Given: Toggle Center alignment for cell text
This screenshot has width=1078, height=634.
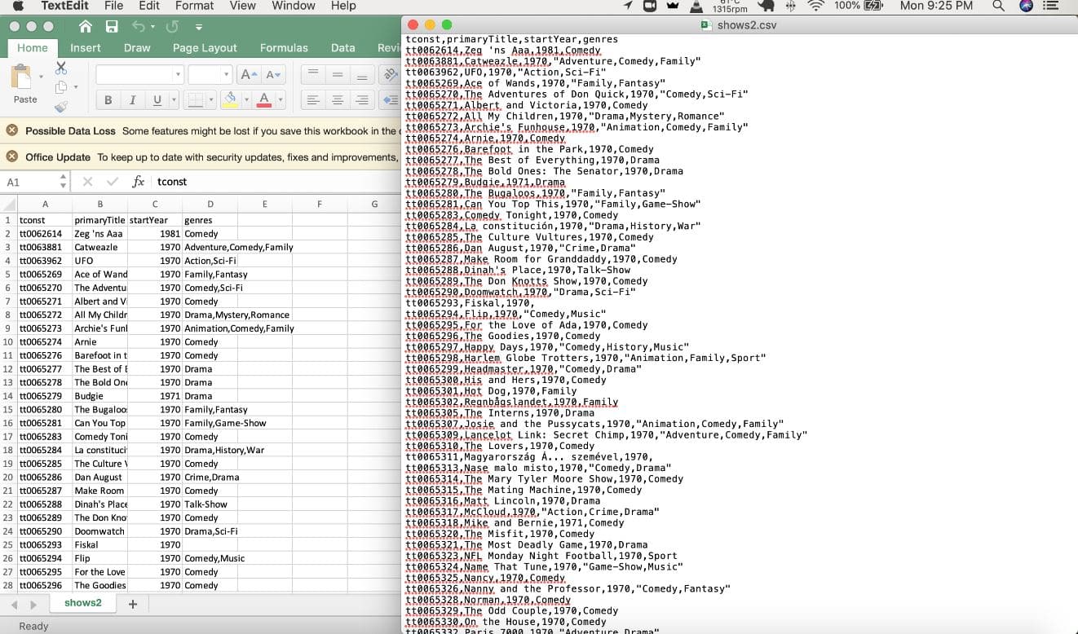Looking at the screenshot, I should coord(337,100).
